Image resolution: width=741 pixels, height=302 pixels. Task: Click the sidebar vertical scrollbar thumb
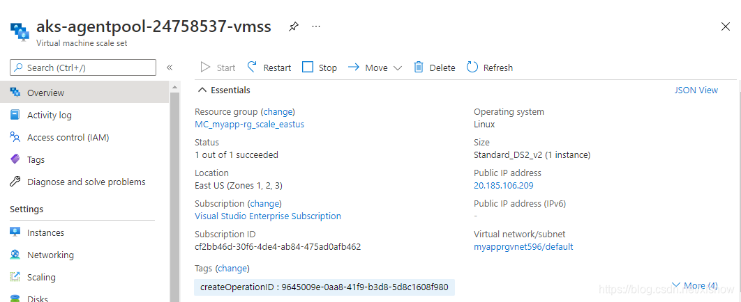174,197
